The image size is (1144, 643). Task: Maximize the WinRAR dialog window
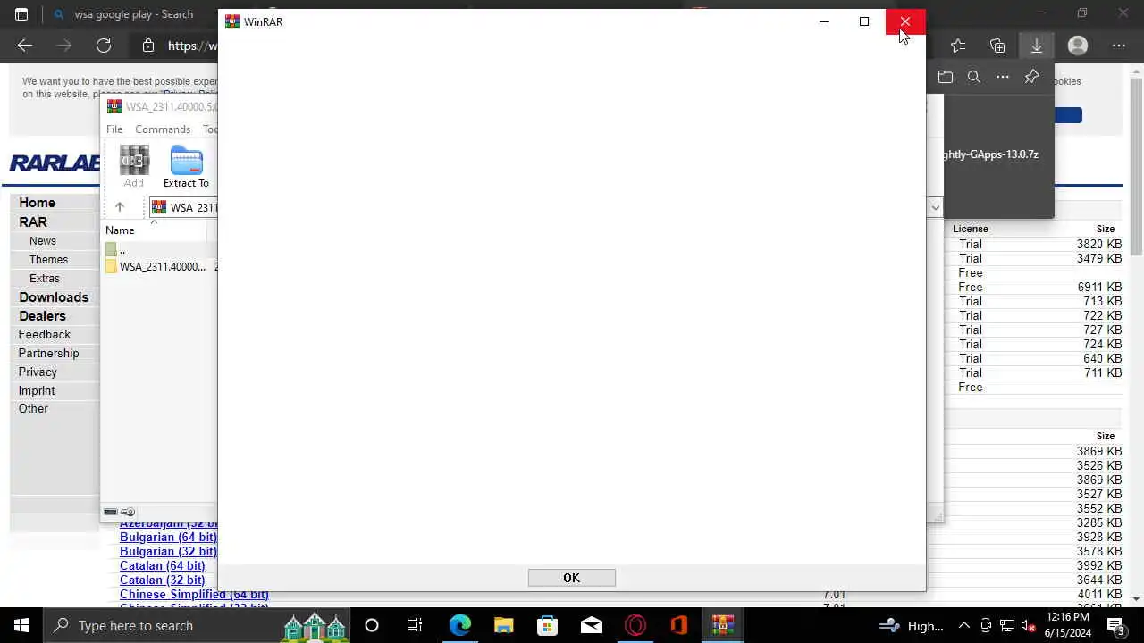click(x=864, y=21)
